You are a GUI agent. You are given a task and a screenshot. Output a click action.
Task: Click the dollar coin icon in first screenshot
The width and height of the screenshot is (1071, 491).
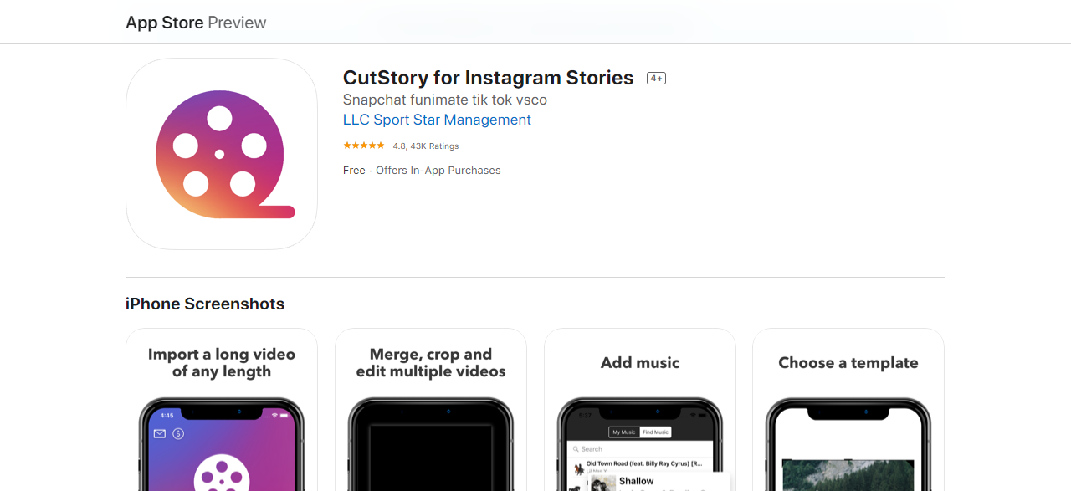[178, 433]
